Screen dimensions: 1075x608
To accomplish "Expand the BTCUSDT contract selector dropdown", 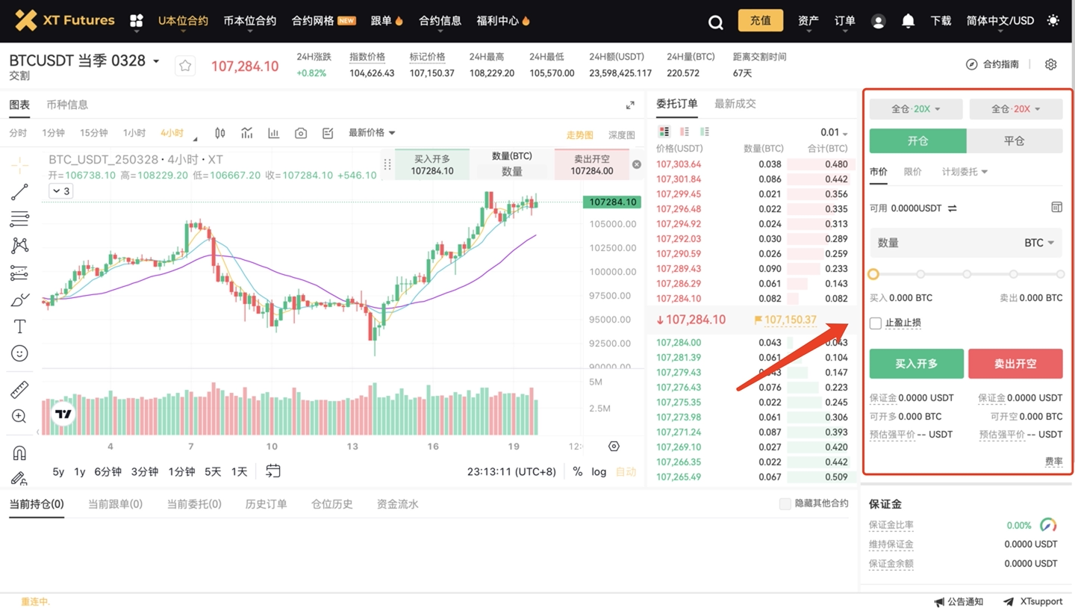I will click(156, 61).
